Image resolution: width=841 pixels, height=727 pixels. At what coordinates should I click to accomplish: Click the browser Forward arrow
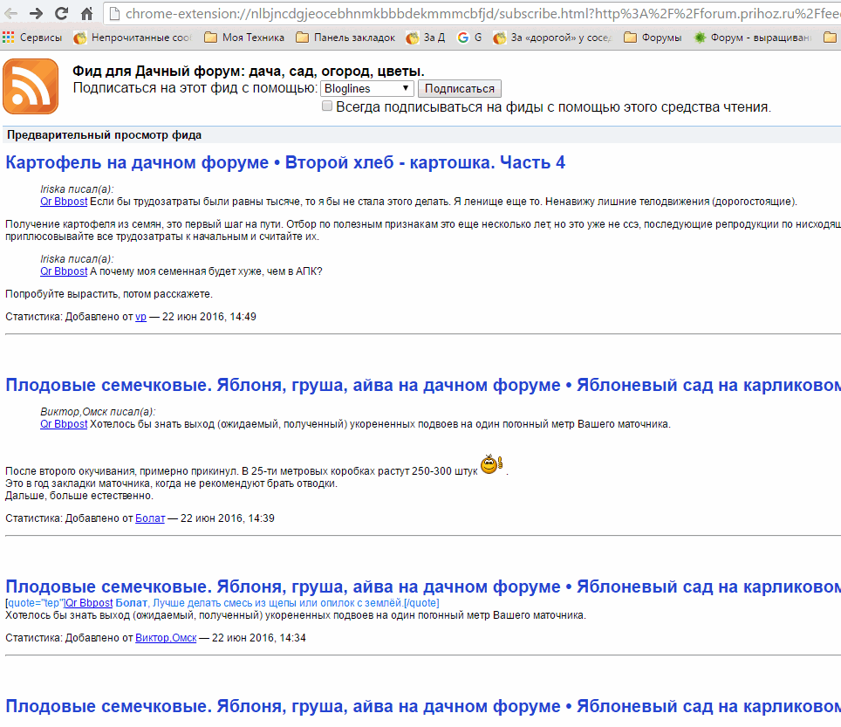36,13
